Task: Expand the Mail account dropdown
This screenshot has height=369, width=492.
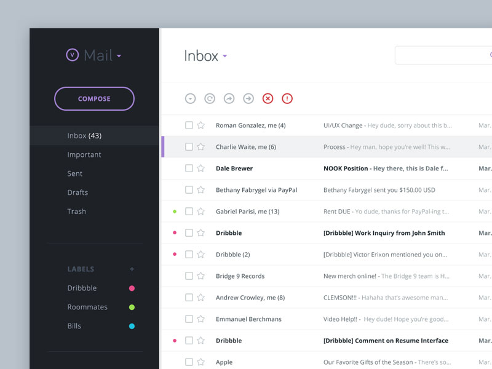Action: (118, 55)
